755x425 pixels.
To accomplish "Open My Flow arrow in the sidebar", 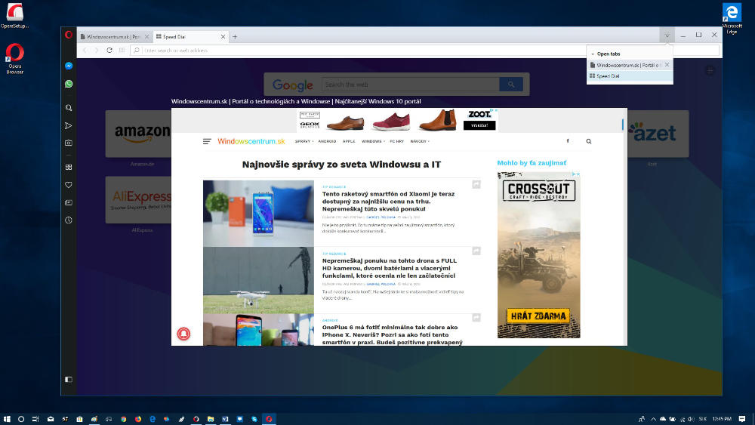I will (69, 125).
